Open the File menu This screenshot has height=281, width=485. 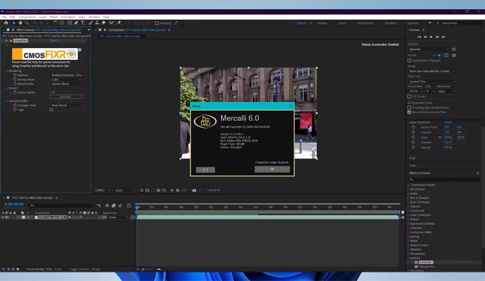click(4, 17)
